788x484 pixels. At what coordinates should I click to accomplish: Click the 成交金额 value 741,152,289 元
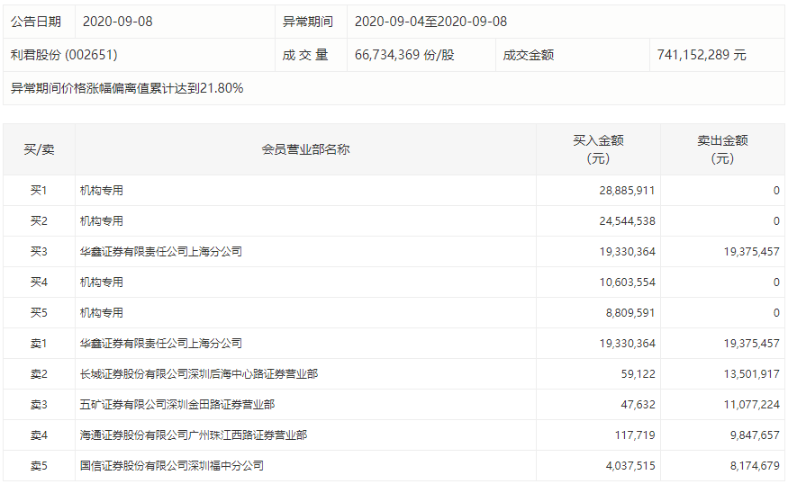click(702, 55)
